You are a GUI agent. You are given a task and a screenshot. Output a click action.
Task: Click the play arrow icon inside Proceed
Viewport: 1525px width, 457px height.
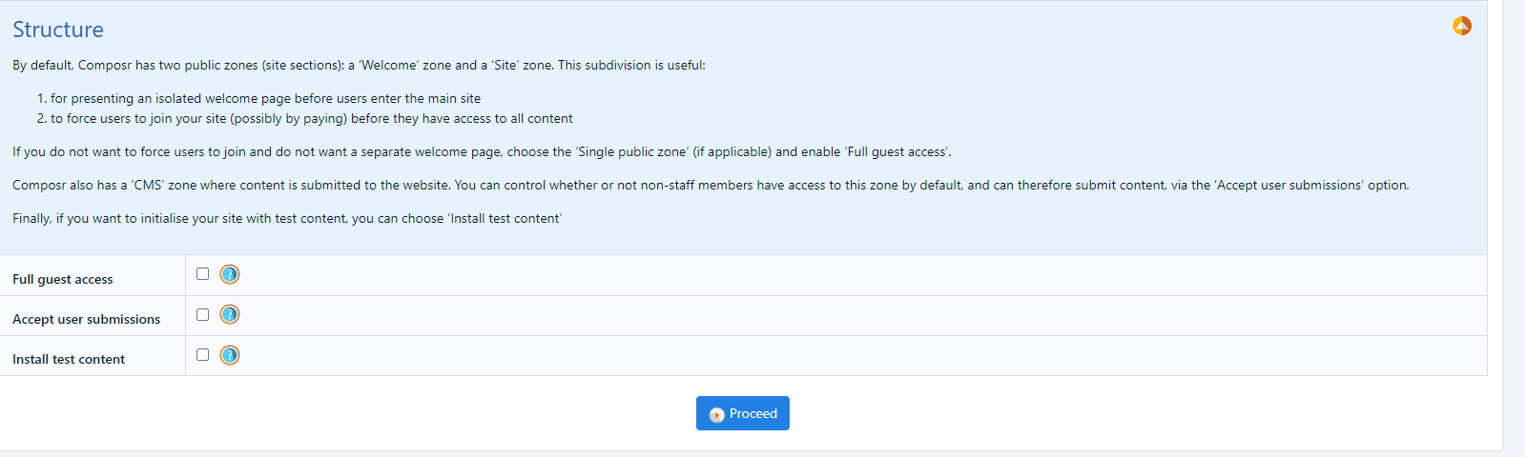click(x=717, y=414)
